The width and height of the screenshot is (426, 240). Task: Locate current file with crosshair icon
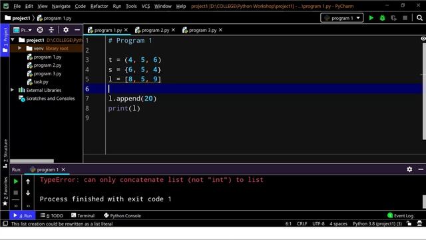click(40, 30)
